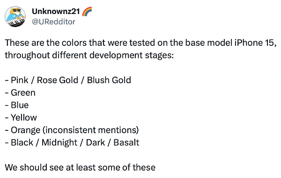Viewport: 281px width, 178px height.
Task: Select the rainbow emoji beside the username
Action: [87, 11]
